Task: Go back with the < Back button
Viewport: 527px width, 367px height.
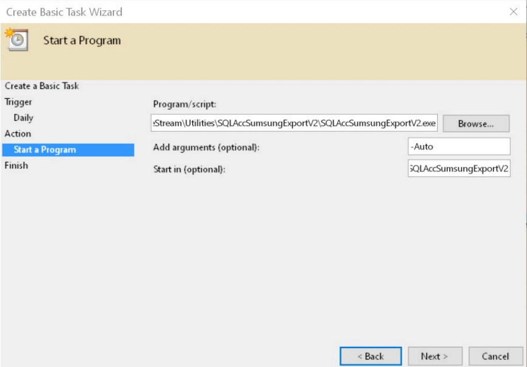Action: pyautogui.click(x=369, y=356)
